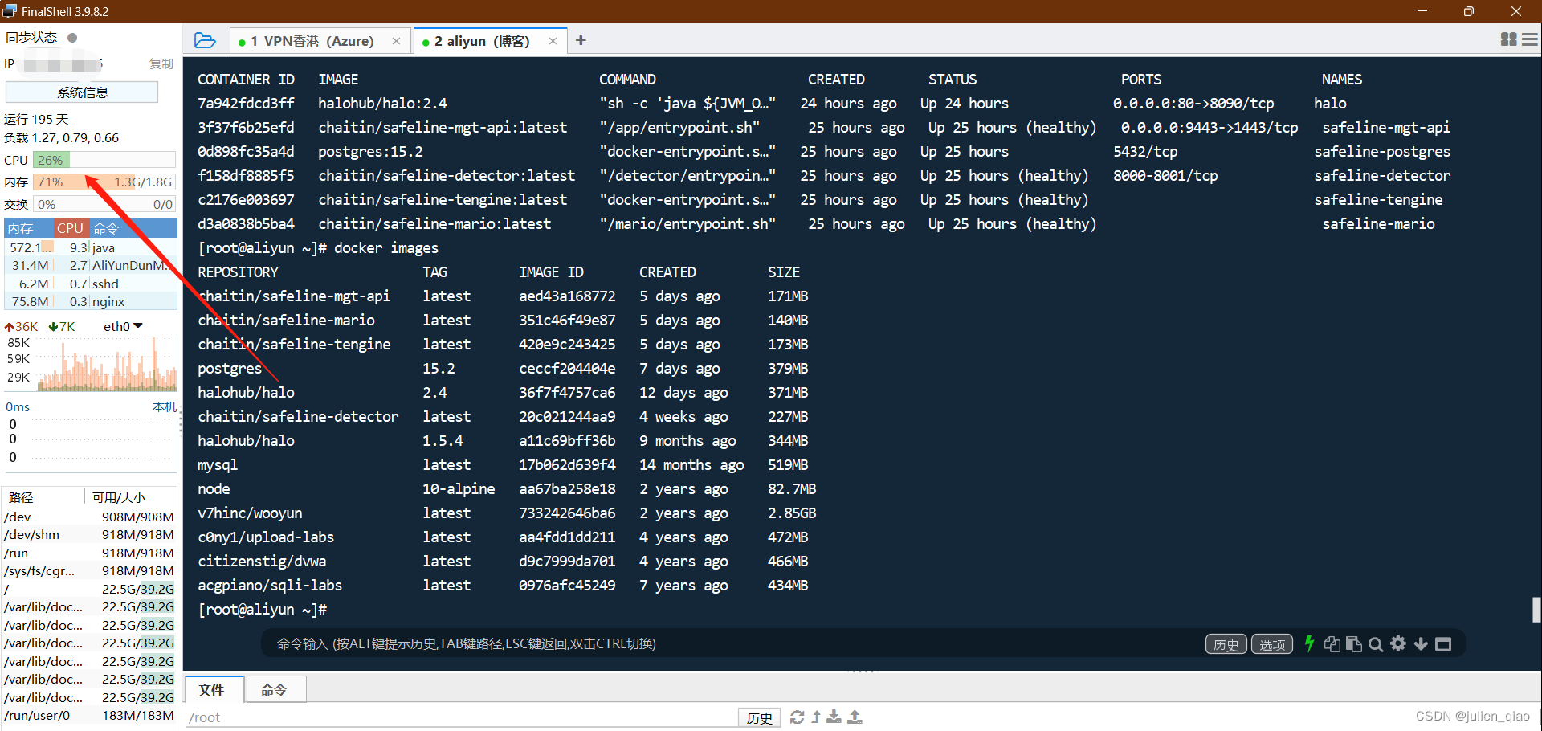Switch to grid layout view icon
This screenshot has width=1542, height=731.
click(x=1508, y=39)
